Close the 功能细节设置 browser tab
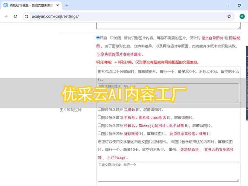 [58, 5]
